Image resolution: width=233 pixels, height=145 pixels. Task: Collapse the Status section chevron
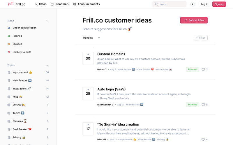(x=47, y=21)
